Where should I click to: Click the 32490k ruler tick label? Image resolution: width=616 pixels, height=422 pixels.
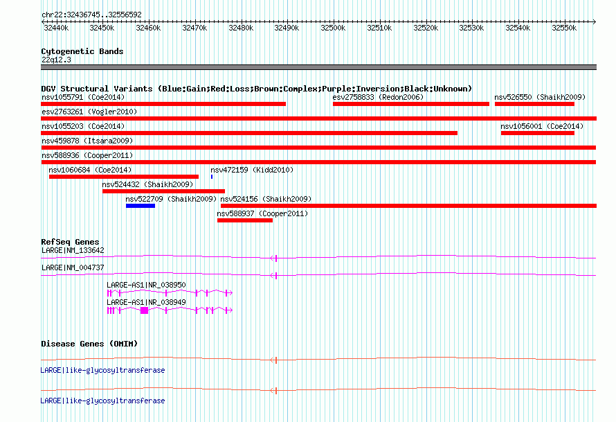pyautogui.click(x=287, y=28)
